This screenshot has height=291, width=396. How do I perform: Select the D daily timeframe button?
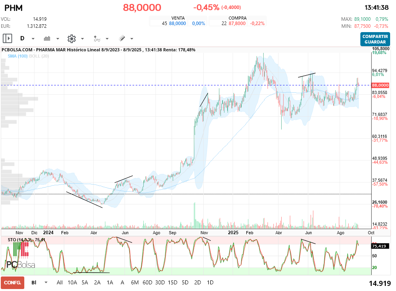click(x=22, y=38)
